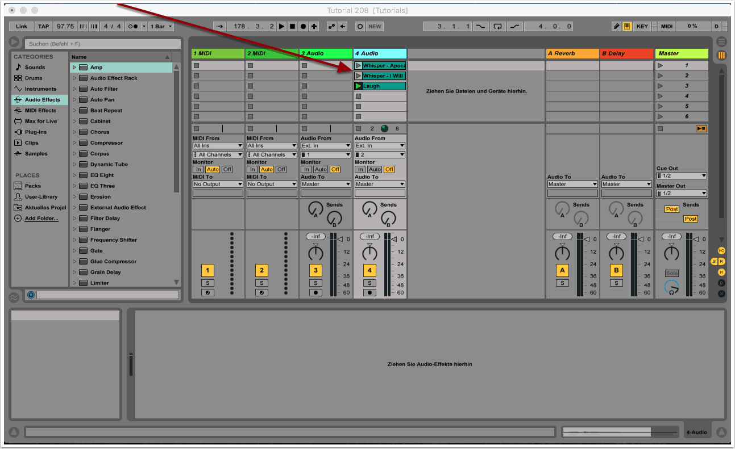Launch scene 3 in the Master track
Viewport: 735px width, 449px height.
[x=660, y=86]
